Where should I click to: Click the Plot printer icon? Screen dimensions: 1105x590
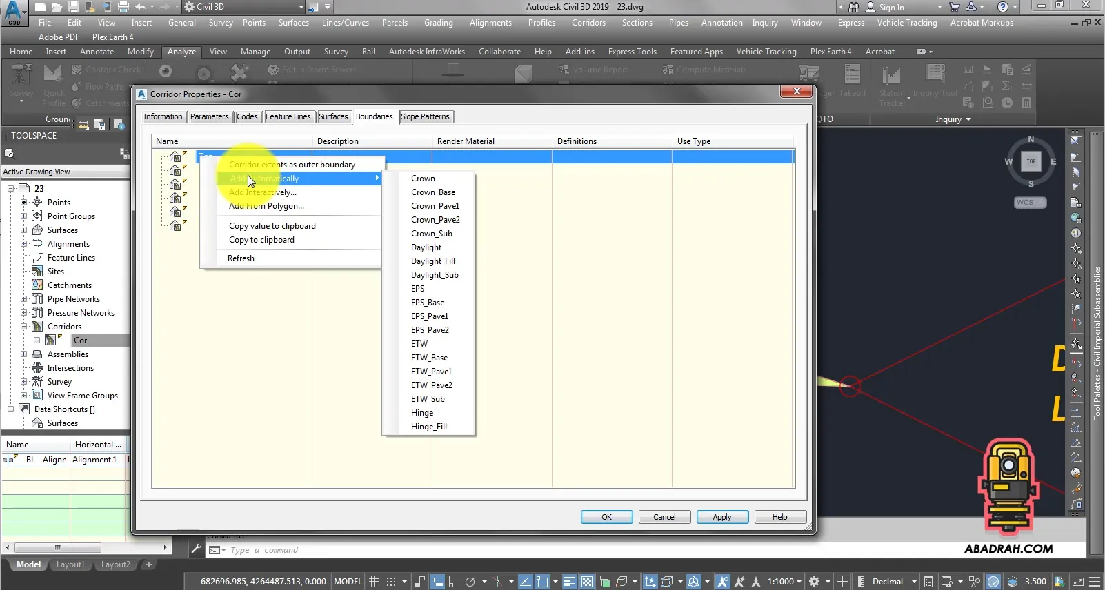123,7
